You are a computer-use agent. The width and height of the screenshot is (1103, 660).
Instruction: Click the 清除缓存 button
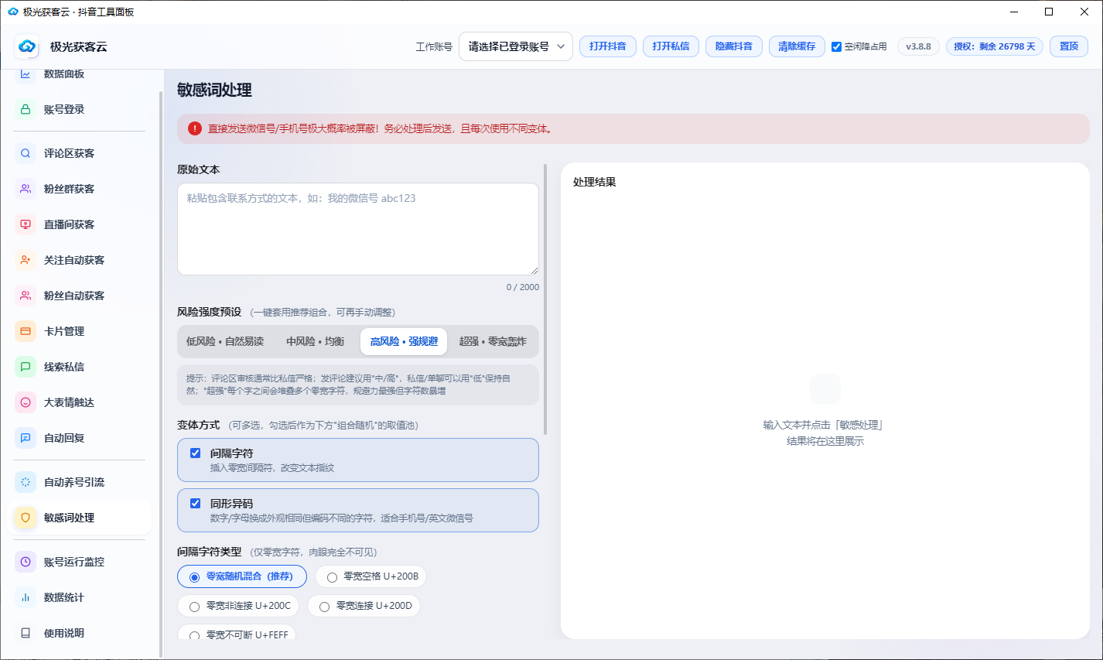(797, 46)
